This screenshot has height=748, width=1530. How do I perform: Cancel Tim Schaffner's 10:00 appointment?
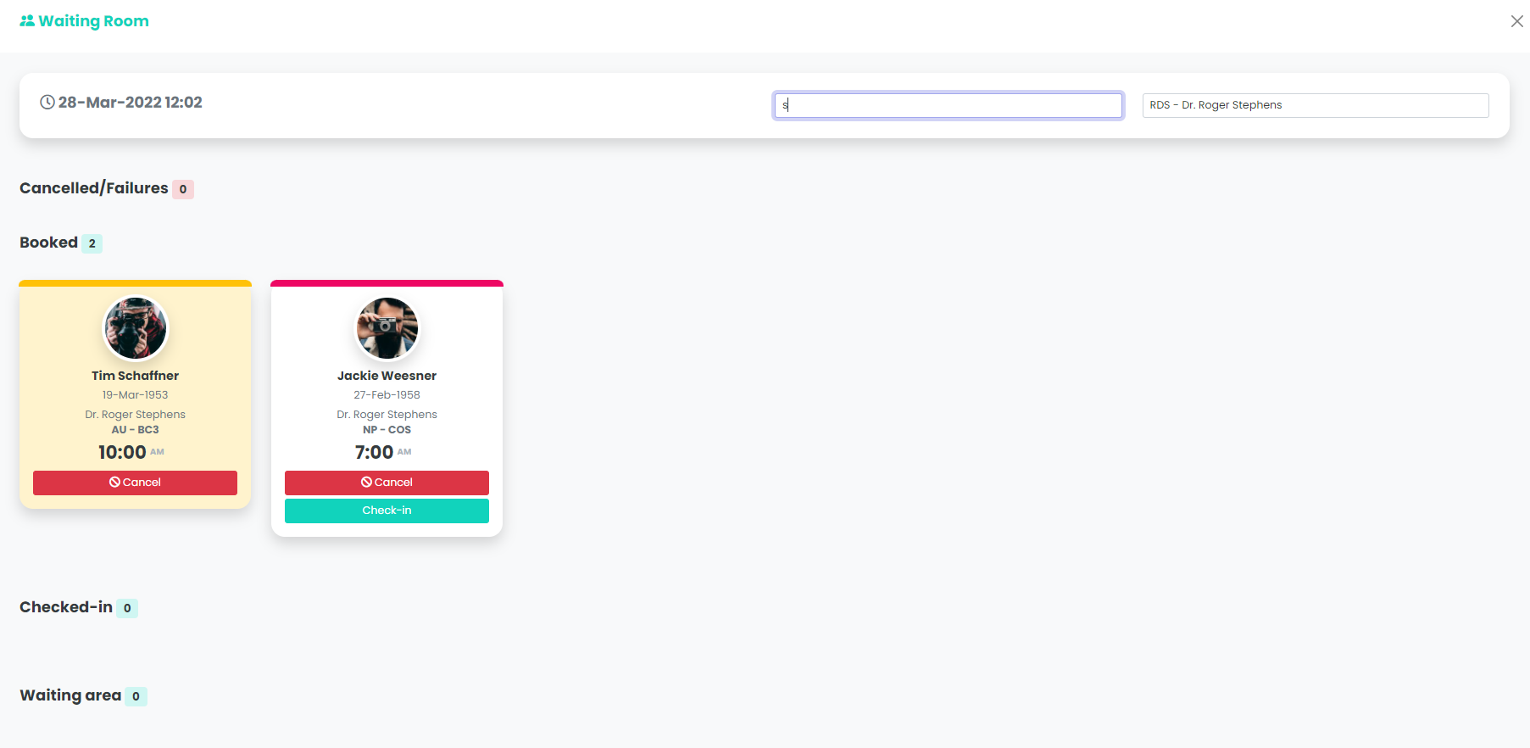pos(135,483)
